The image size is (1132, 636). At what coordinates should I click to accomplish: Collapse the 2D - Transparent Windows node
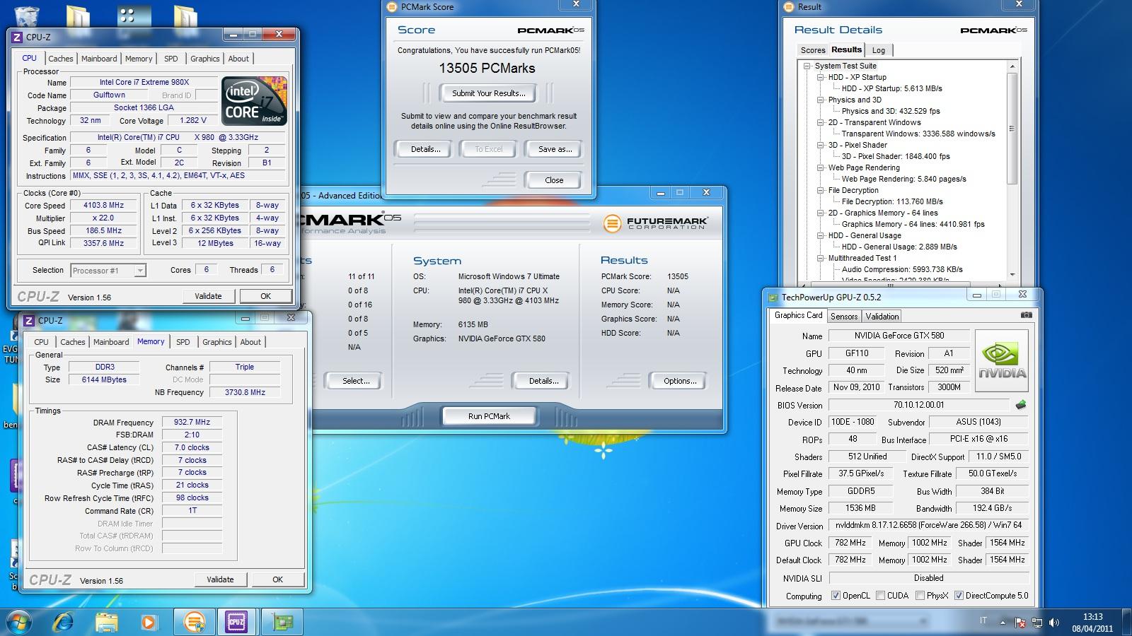821,122
